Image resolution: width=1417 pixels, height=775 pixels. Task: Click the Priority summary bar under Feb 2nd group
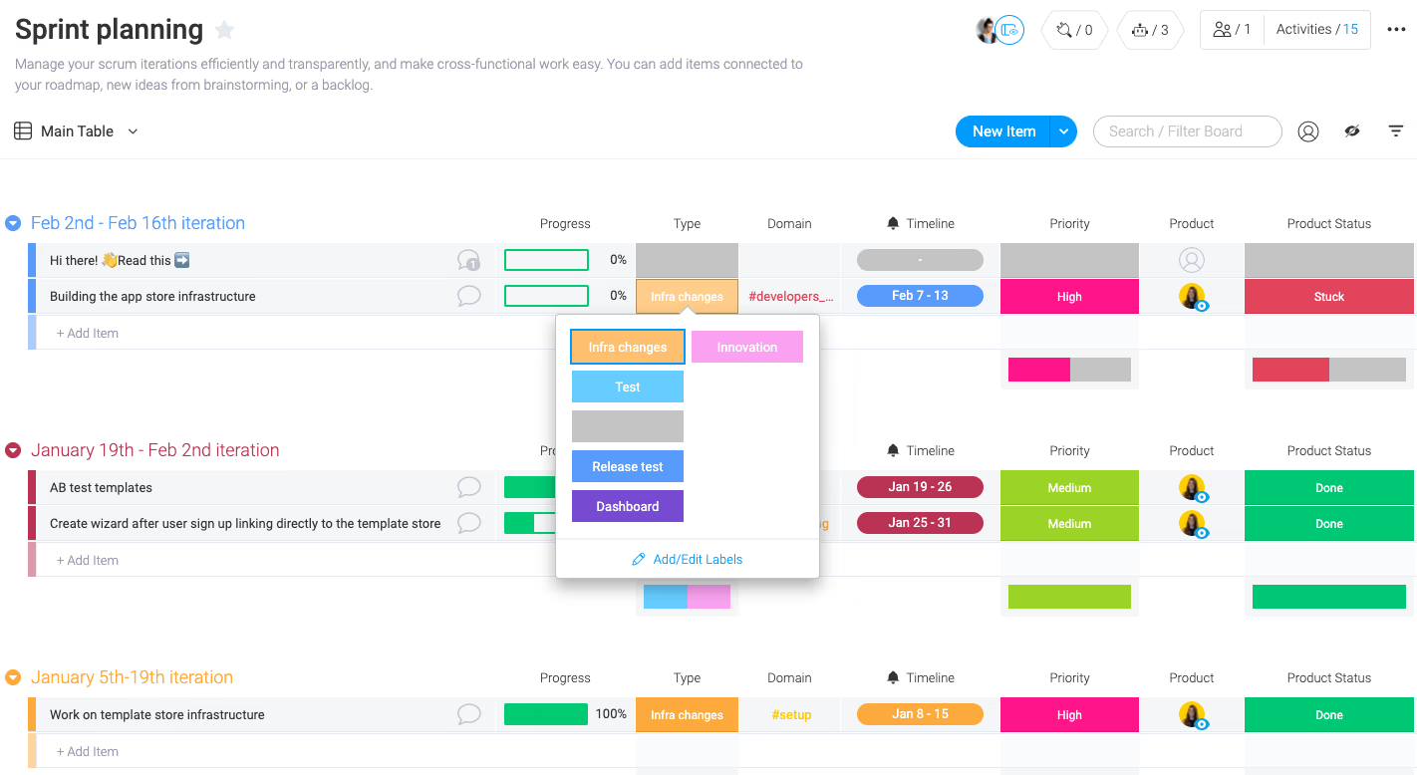click(x=1069, y=370)
